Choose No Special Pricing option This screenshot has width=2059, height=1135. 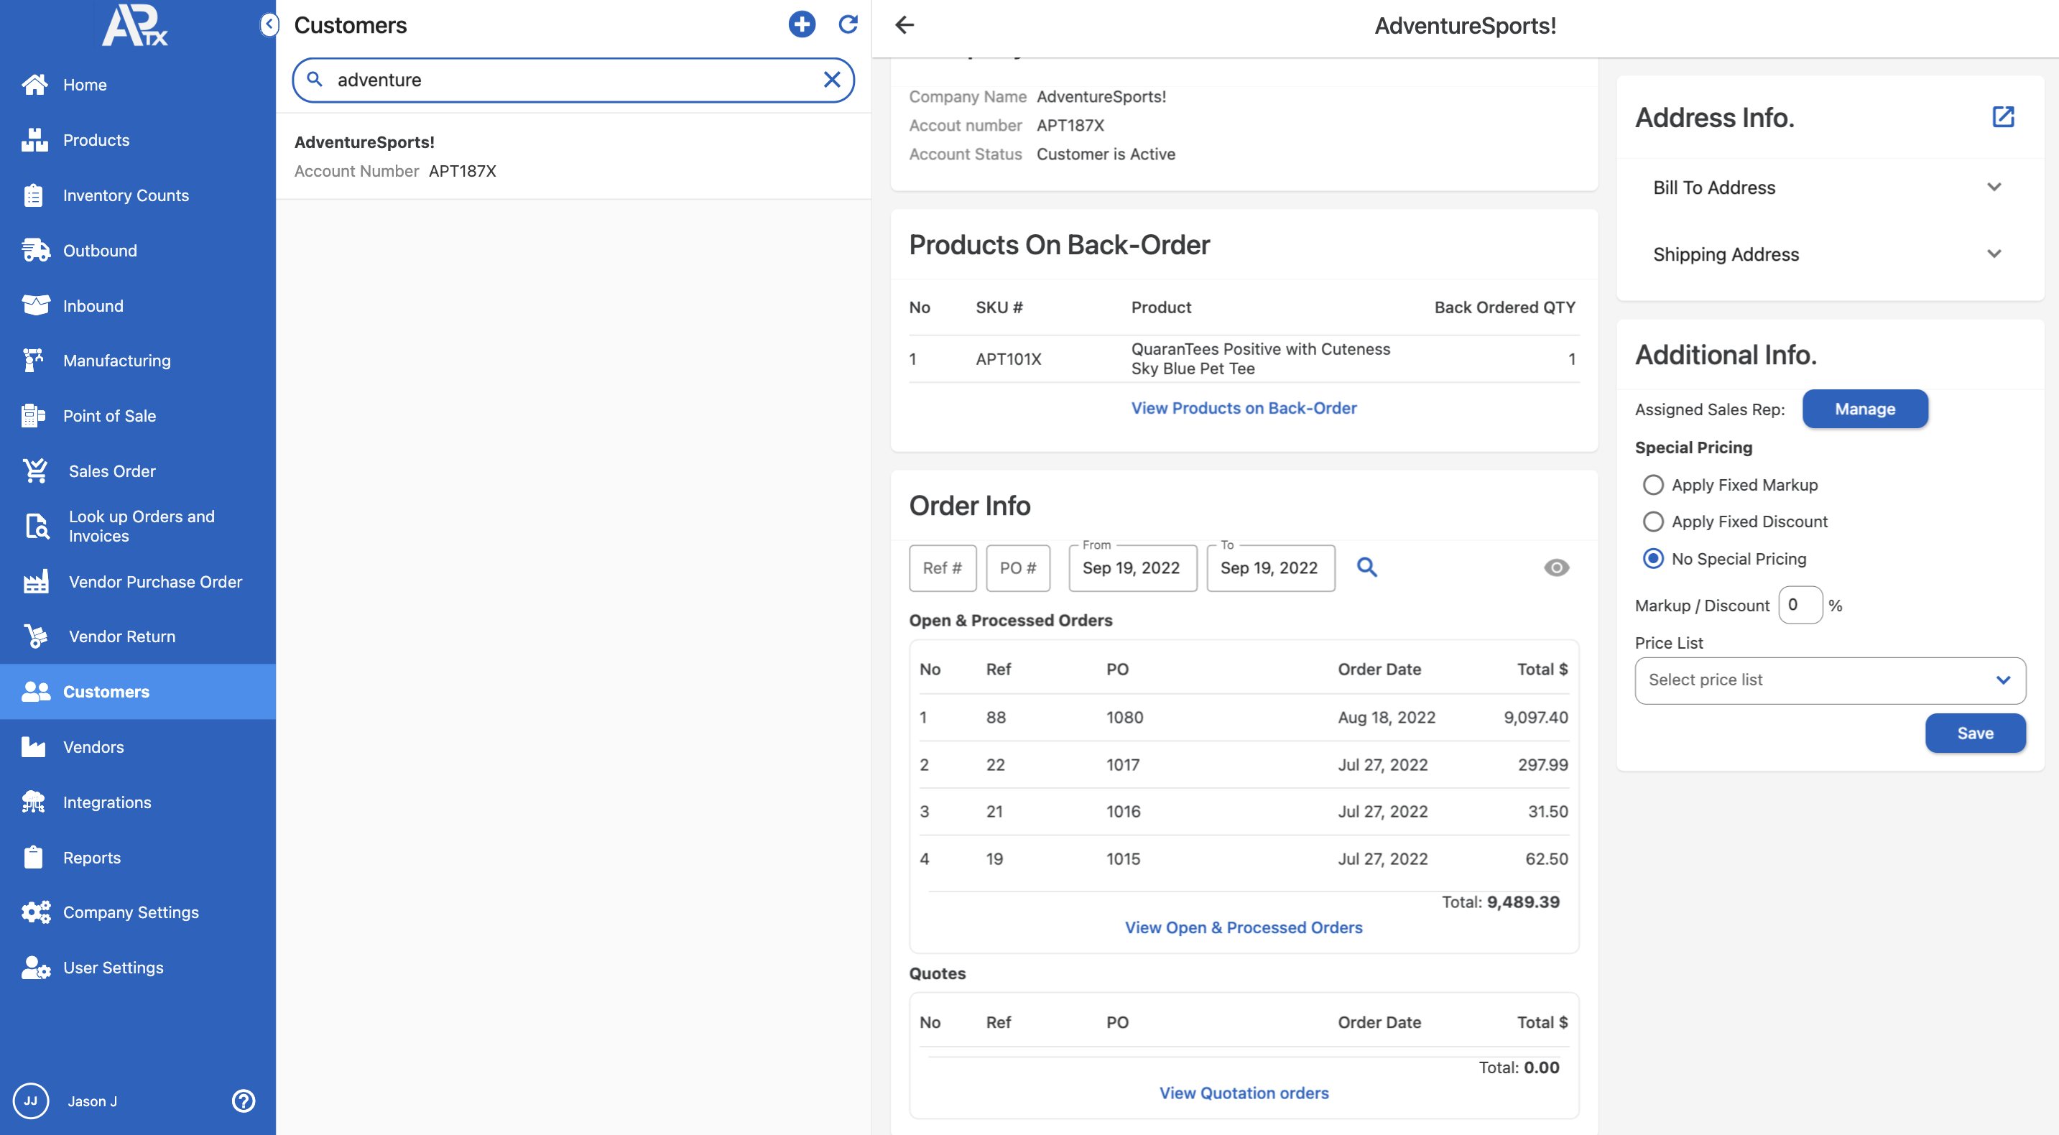[1653, 559]
